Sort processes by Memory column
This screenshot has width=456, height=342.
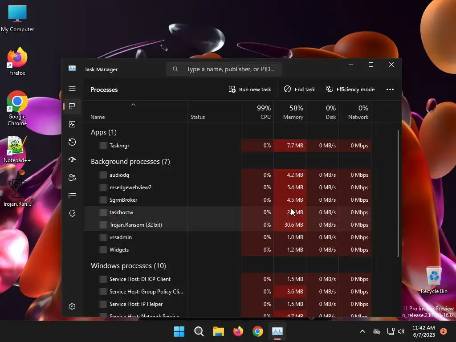290,112
